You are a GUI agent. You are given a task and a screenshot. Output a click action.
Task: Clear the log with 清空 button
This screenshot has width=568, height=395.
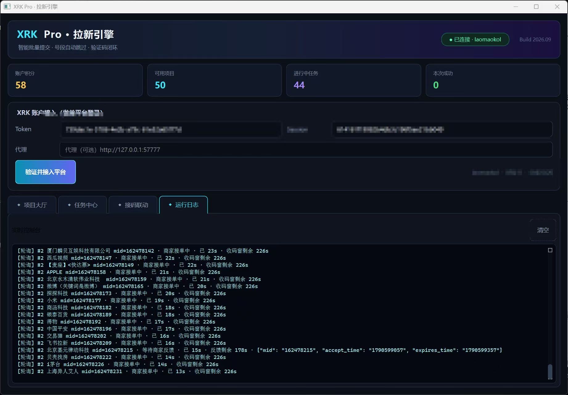click(543, 230)
